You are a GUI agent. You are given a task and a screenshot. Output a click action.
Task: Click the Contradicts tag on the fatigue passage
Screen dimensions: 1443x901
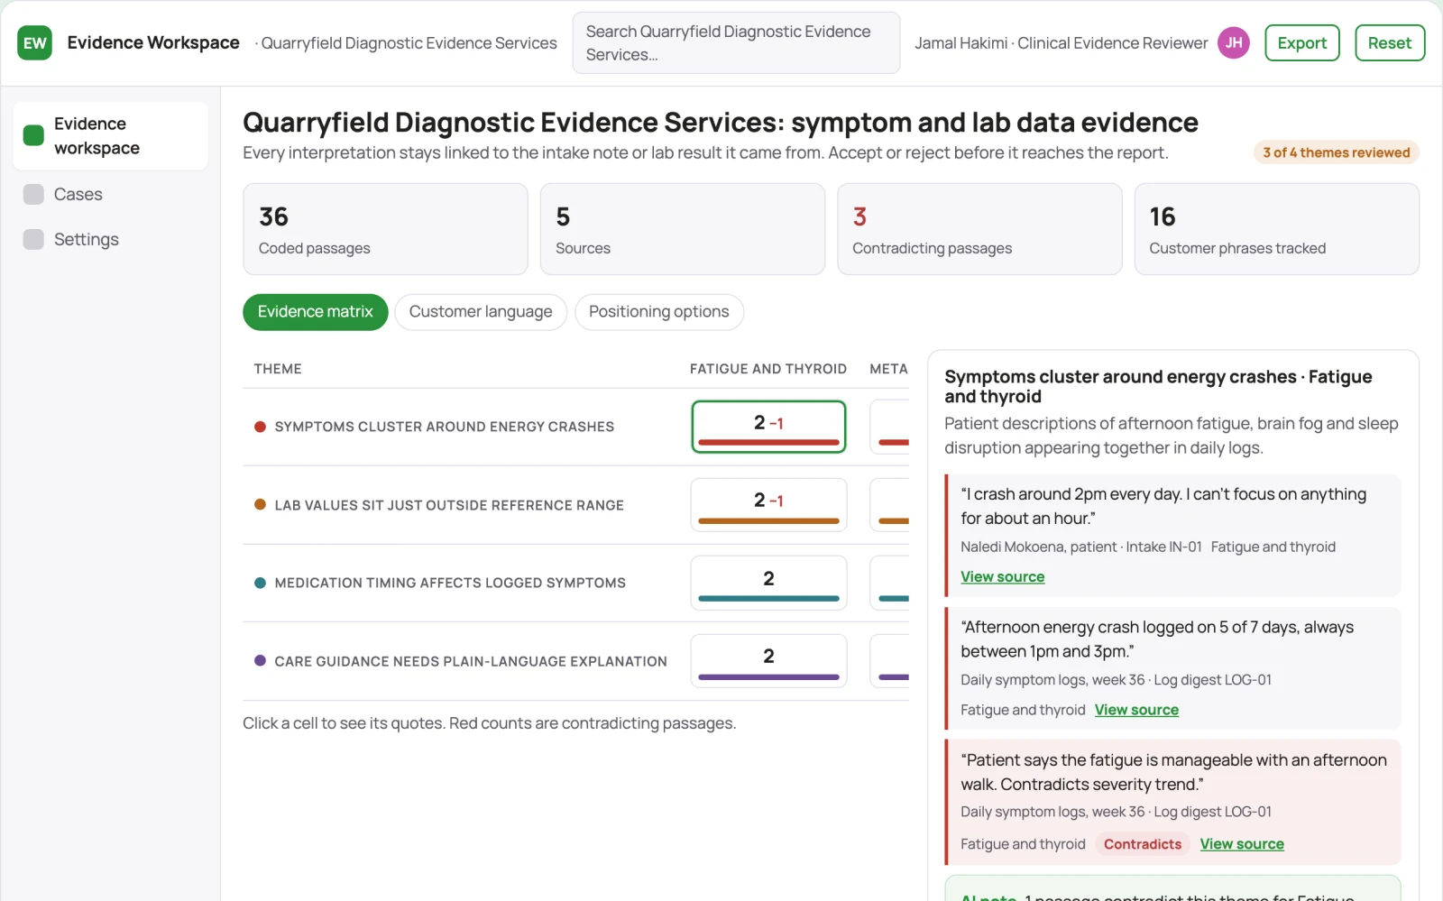pos(1143,844)
